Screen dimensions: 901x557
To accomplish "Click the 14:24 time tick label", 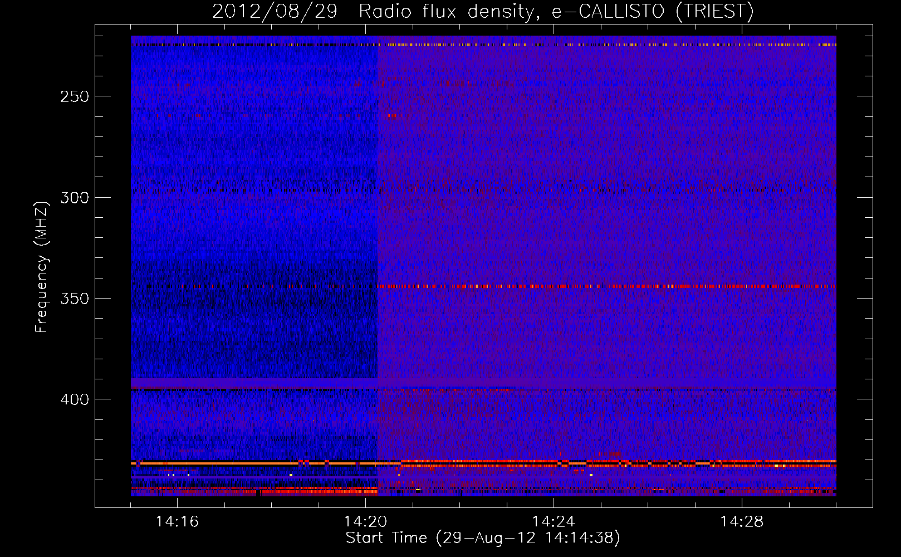I will coord(554,521).
